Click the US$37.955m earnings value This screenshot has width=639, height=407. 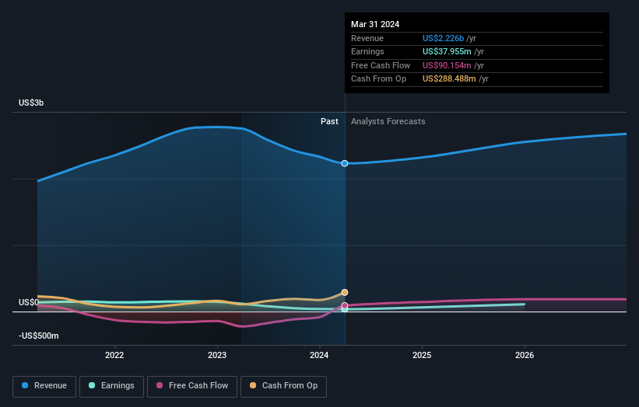447,51
